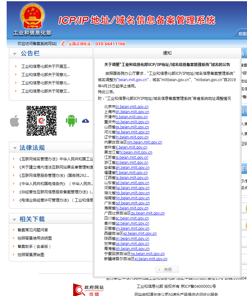Open the hb.beian.miit.gov.cn Hubei link
Screen dimensions: 247x296
(133, 193)
